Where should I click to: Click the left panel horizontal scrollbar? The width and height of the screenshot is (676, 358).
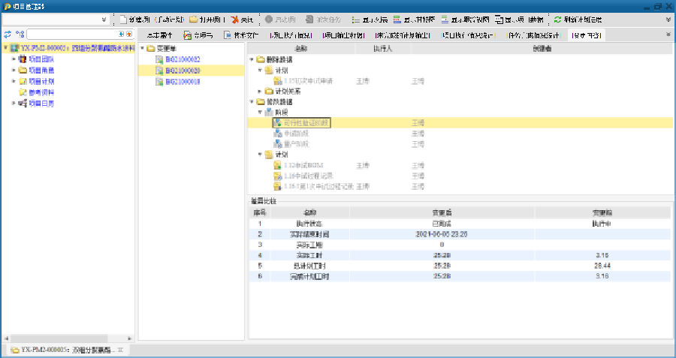tap(68, 338)
